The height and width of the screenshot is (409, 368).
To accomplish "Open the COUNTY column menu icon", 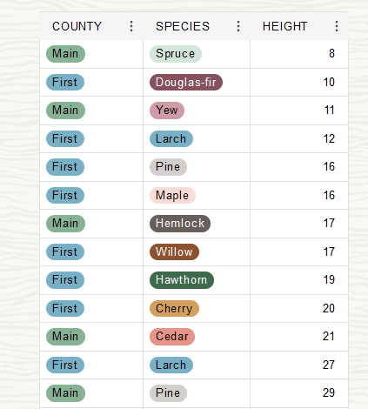I will point(131,26).
